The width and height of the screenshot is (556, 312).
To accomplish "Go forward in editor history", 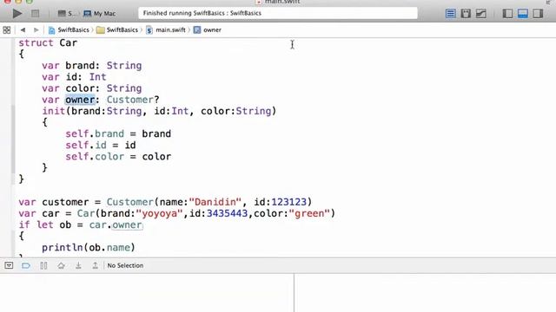I will point(36,30).
